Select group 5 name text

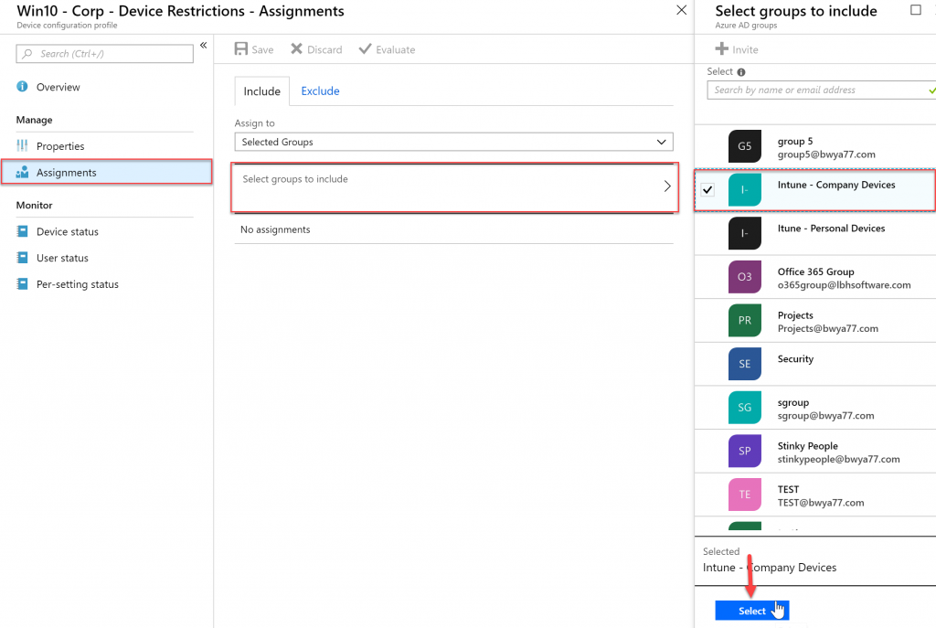point(795,142)
